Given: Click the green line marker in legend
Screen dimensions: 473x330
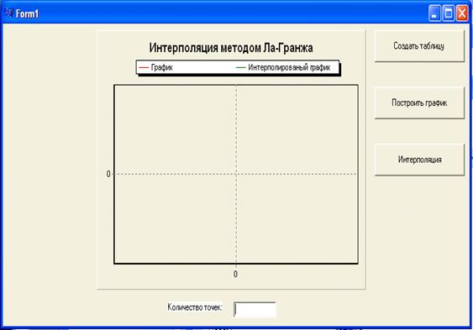Looking at the screenshot, I should pyautogui.click(x=241, y=67).
